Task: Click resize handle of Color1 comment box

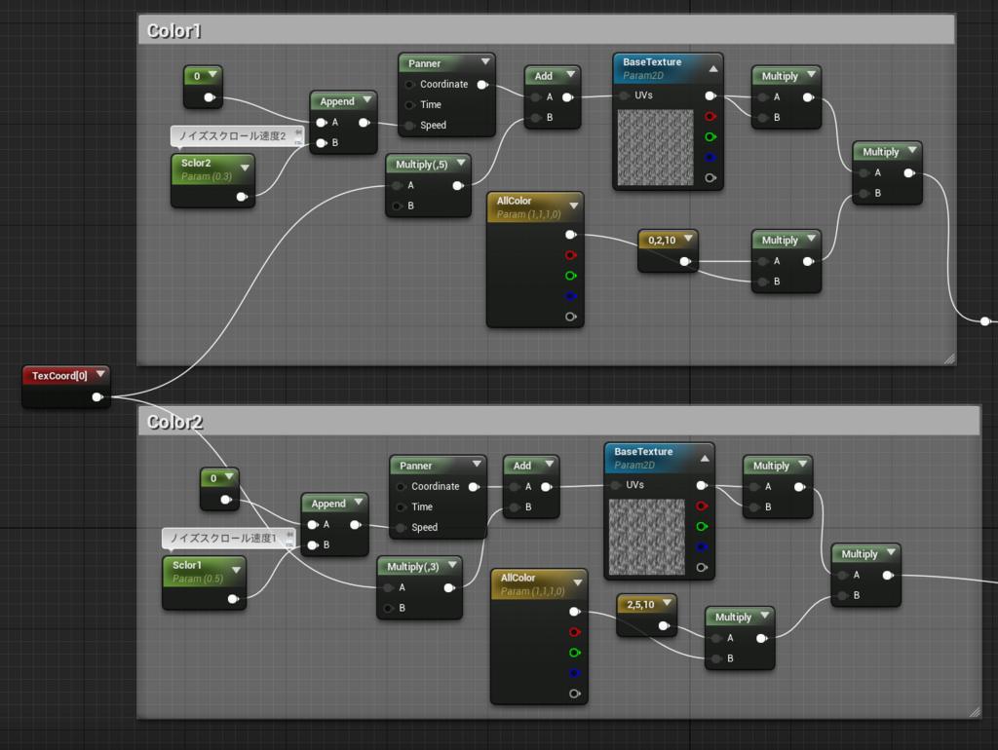Action: pyautogui.click(x=949, y=358)
